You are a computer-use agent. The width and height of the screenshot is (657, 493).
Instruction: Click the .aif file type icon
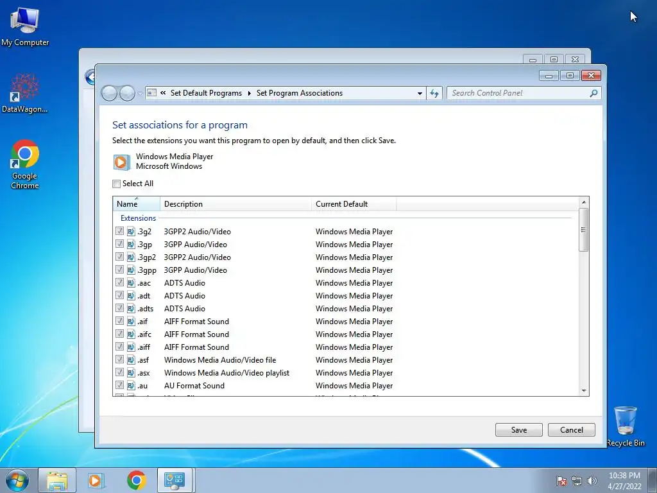click(x=131, y=322)
